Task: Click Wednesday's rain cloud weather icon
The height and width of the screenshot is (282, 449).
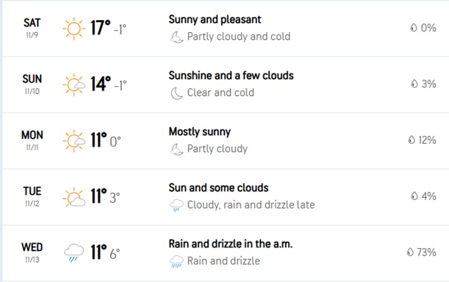Action: pyautogui.click(x=73, y=252)
